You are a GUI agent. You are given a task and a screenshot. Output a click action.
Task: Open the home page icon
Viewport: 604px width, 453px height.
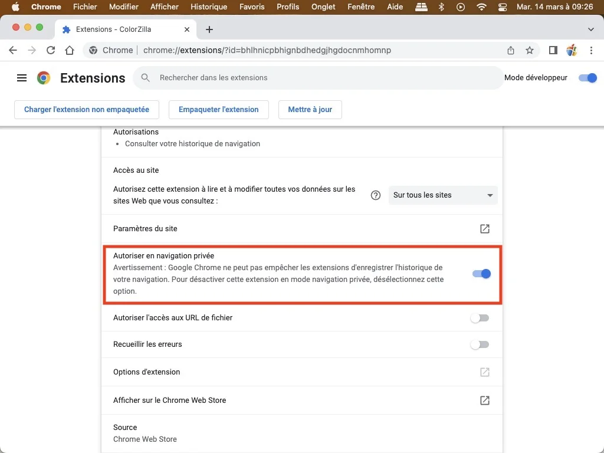click(70, 50)
